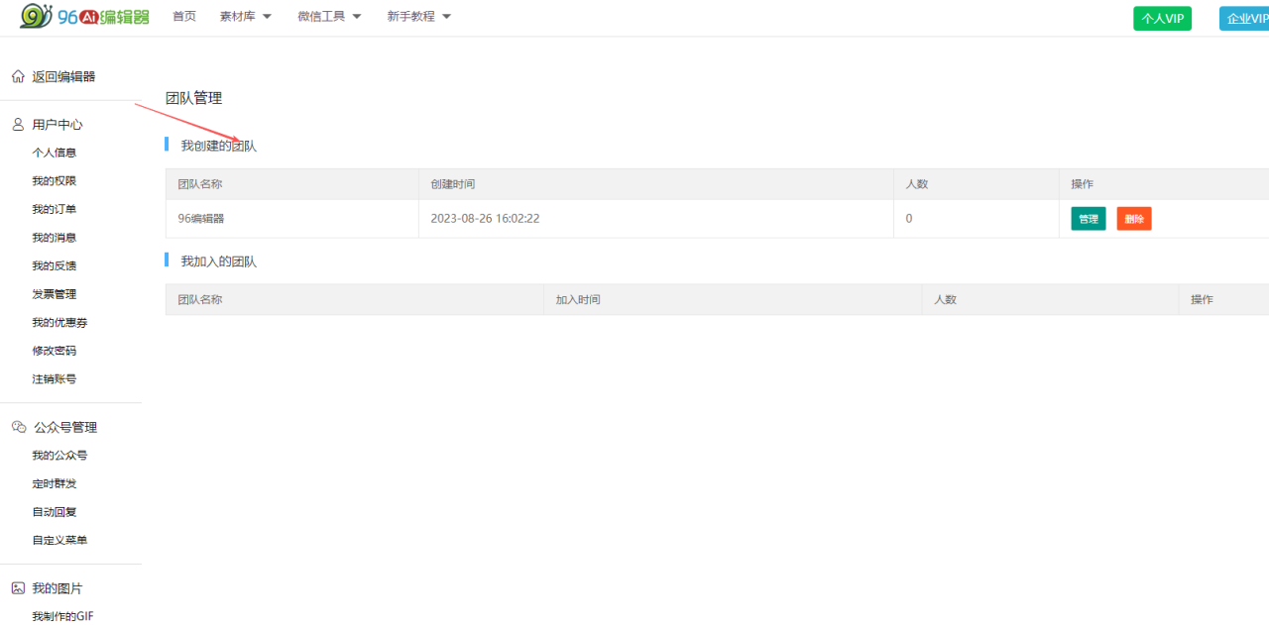Image resolution: width=1269 pixels, height=625 pixels.
Task: Open 个人信息 in the sidebar
Action: (x=54, y=153)
